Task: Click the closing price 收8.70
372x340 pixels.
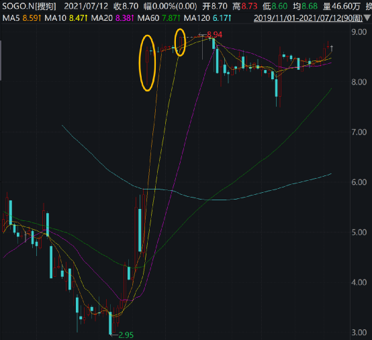Action: tap(126, 6)
